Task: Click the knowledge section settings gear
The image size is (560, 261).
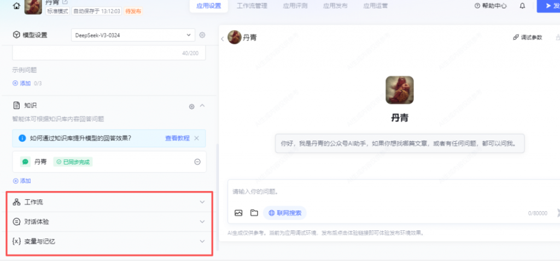Action: pyautogui.click(x=191, y=106)
